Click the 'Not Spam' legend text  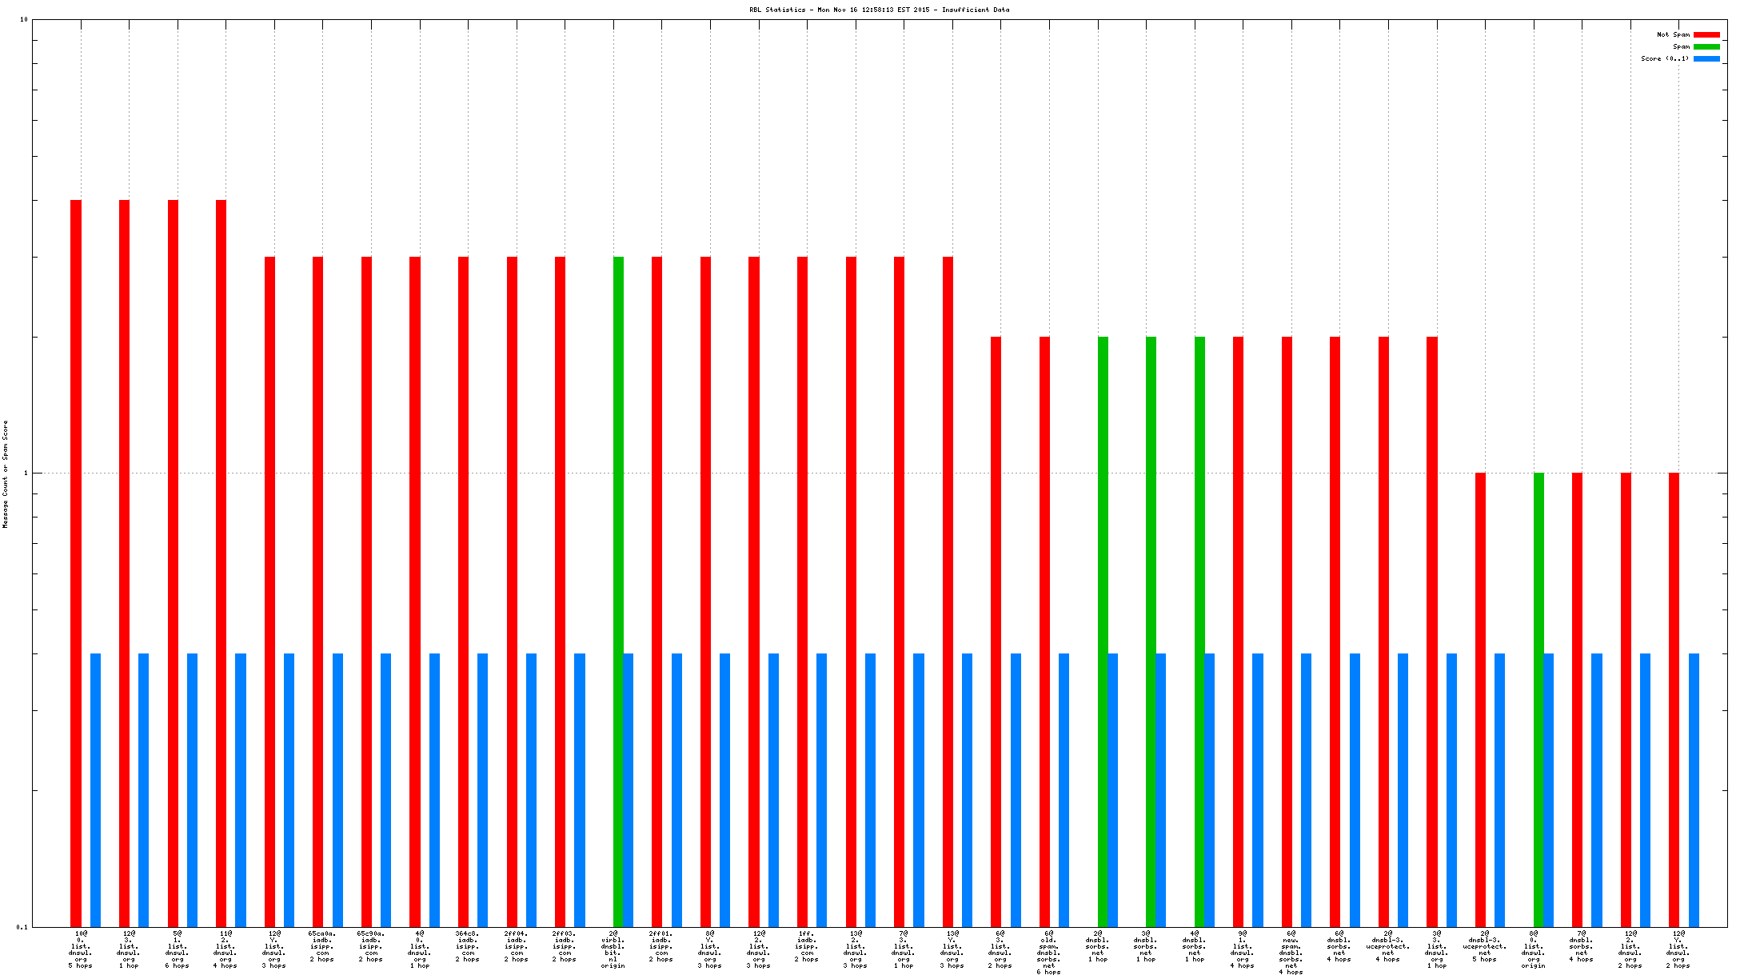(x=1673, y=35)
